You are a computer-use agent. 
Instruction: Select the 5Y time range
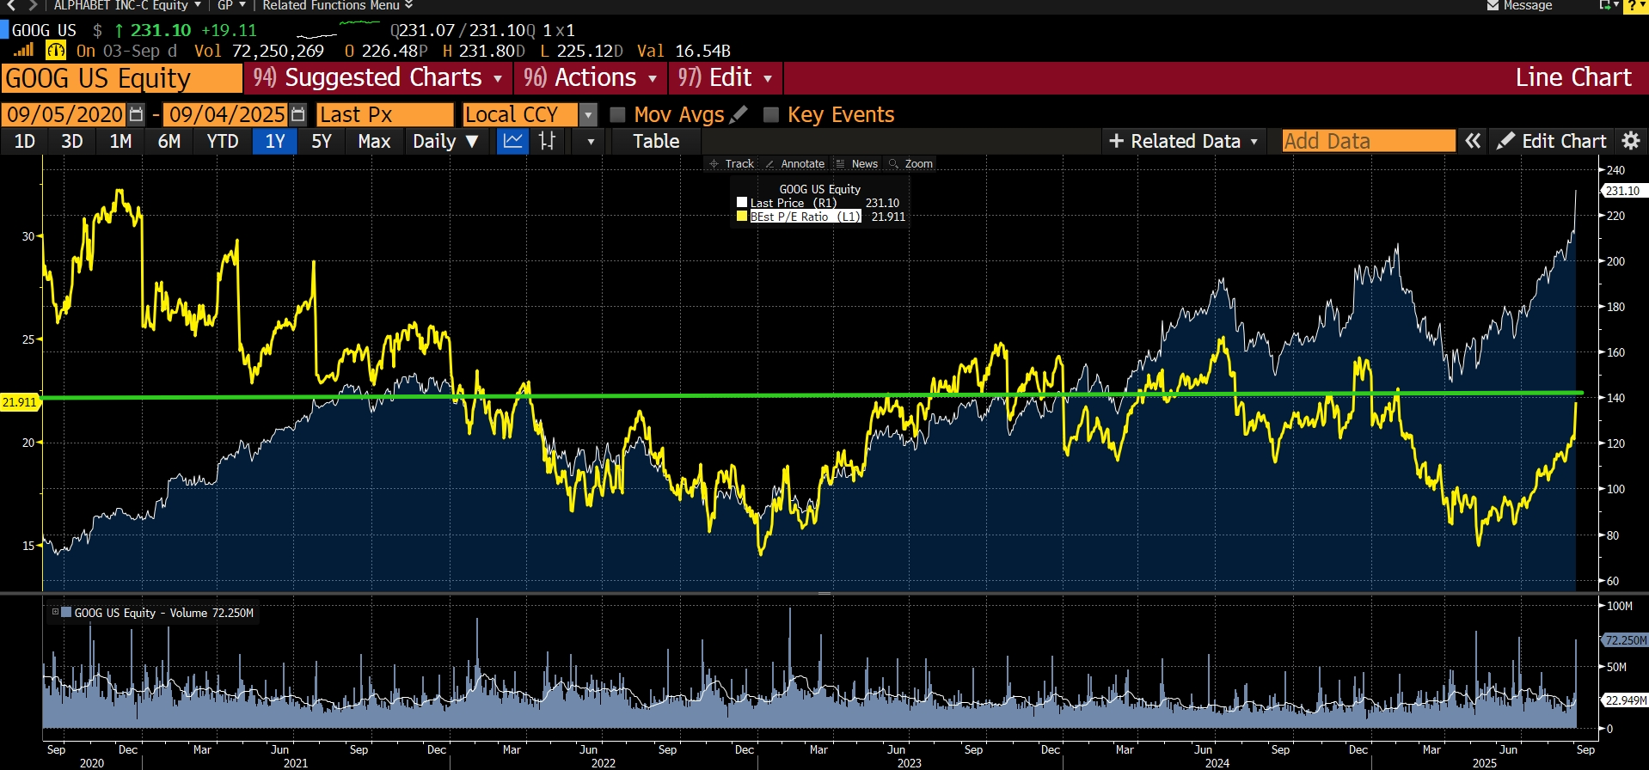pos(322,141)
